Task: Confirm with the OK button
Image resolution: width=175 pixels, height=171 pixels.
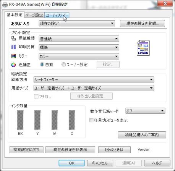Action: [71, 163]
